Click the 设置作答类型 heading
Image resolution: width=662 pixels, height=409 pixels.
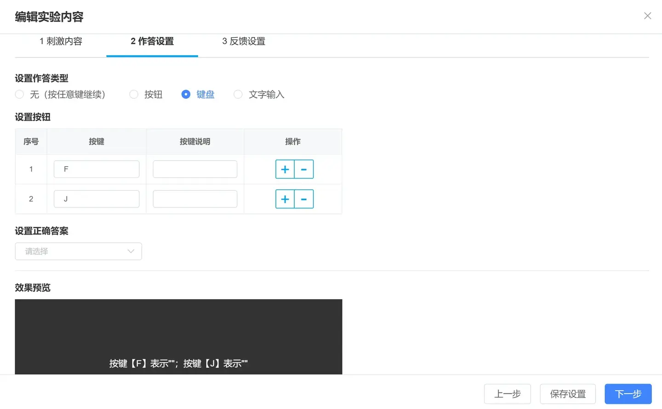pos(42,78)
